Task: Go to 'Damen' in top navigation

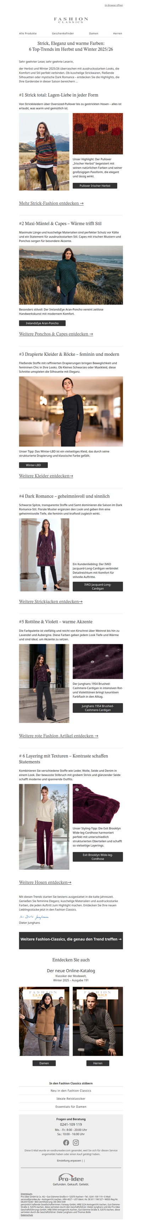Action: 94,34
